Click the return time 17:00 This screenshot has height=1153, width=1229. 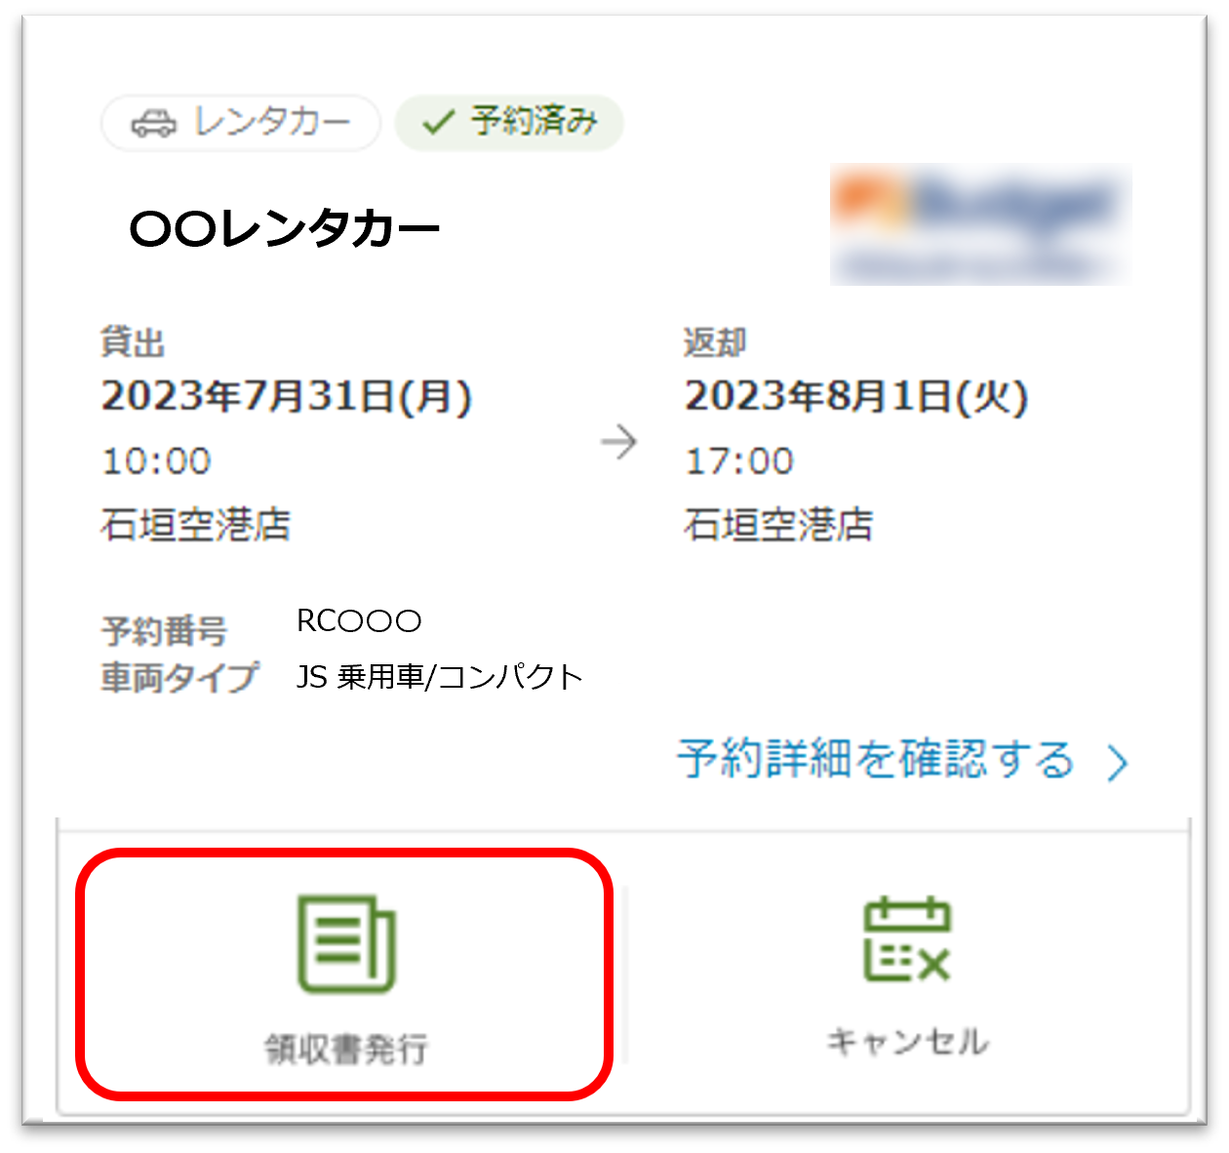pyautogui.click(x=740, y=460)
